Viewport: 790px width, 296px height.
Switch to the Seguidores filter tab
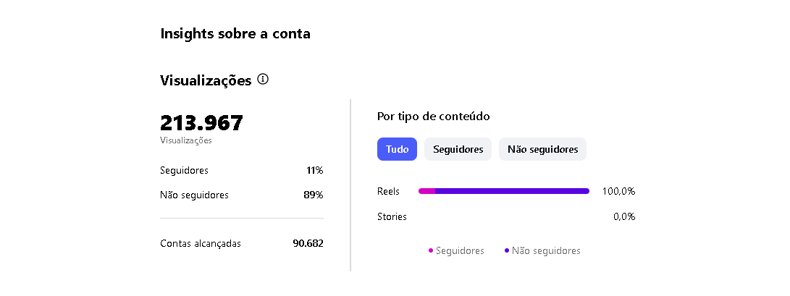coord(458,149)
